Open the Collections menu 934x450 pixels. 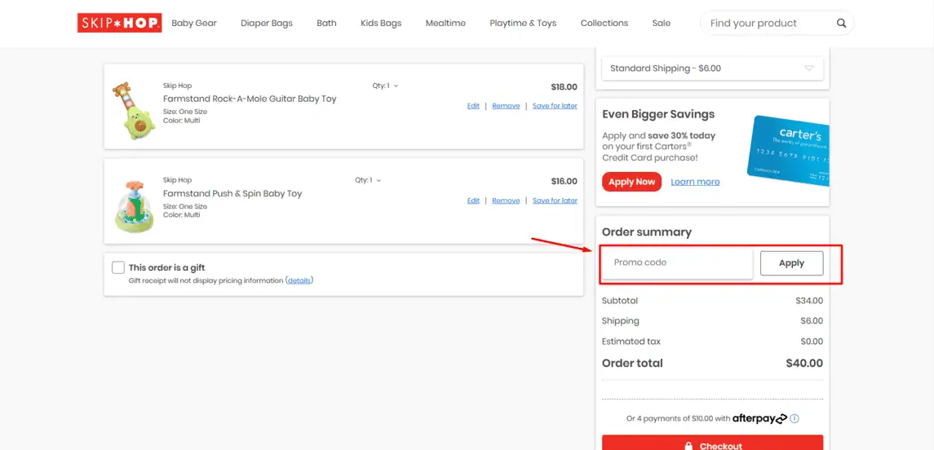tap(604, 23)
